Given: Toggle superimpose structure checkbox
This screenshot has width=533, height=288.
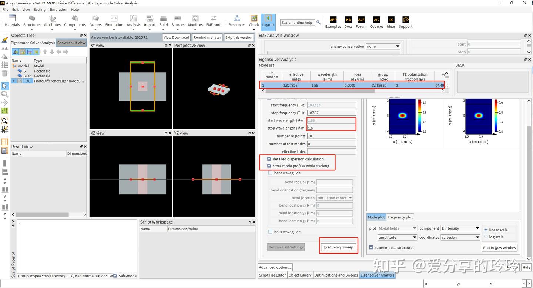Looking at the screenshot, I should click(x=371, y=248).
